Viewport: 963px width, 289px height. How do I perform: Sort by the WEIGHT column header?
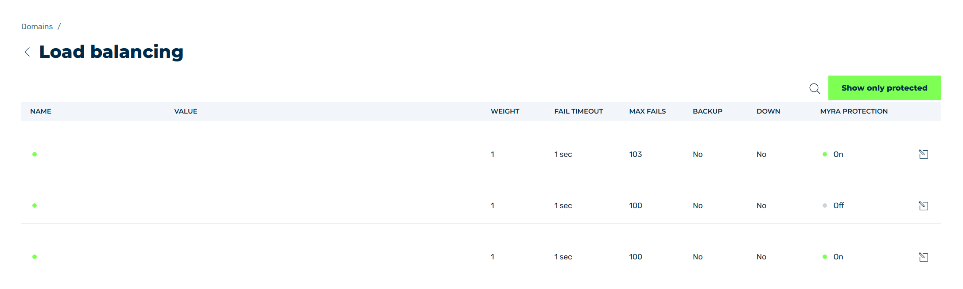coord(505,111)
